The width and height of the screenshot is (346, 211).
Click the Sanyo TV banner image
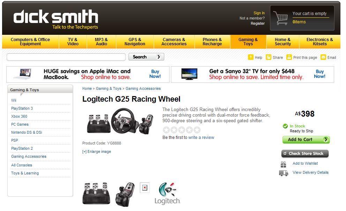point(189,74)
